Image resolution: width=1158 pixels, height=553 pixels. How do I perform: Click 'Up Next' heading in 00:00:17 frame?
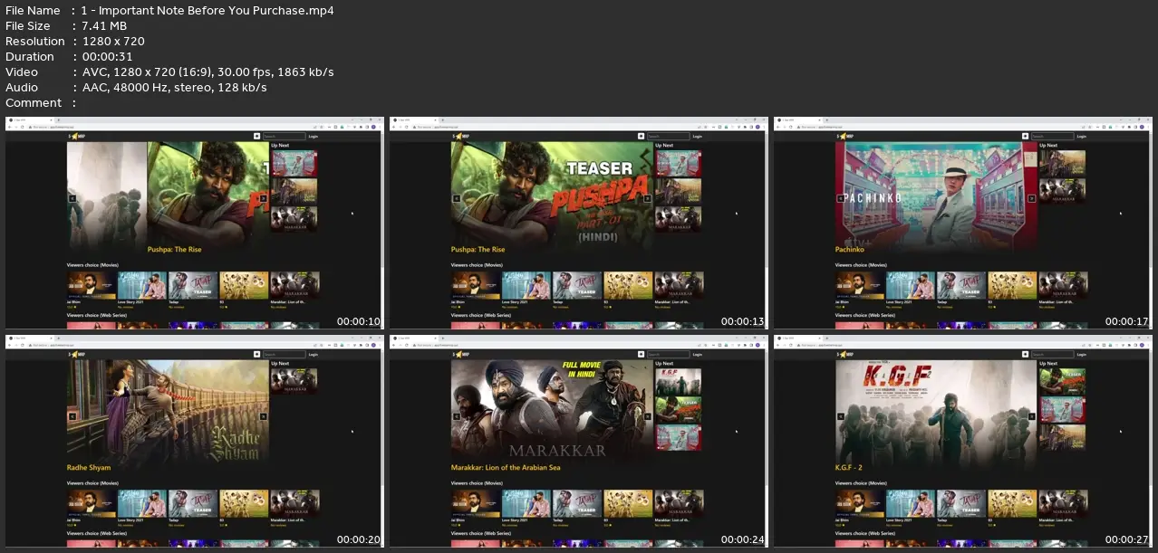(x=1048, y=145)
